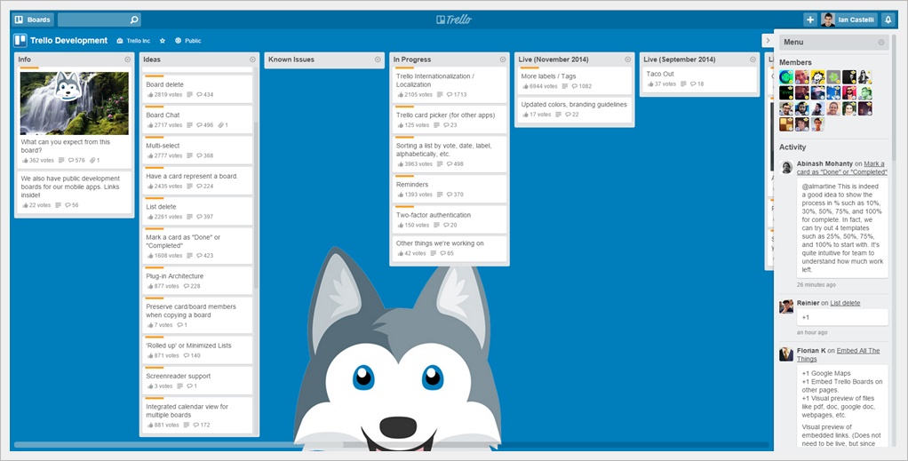Click '26 minutes ago' timestamp
The image size is (908, 461).
(816, 285)
